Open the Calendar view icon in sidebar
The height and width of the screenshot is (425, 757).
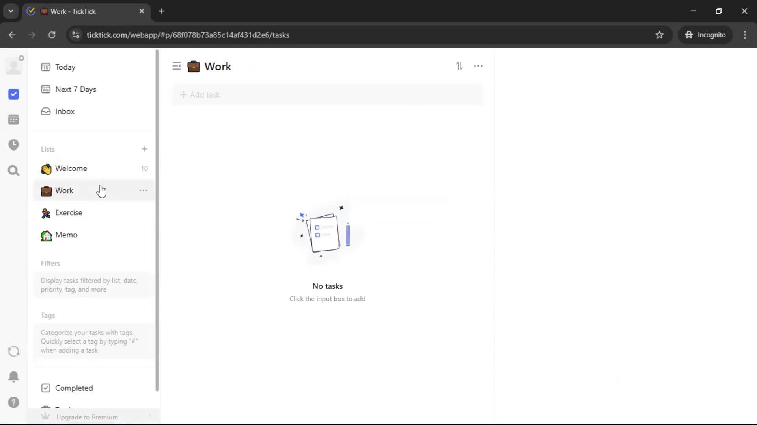(14, 120)
